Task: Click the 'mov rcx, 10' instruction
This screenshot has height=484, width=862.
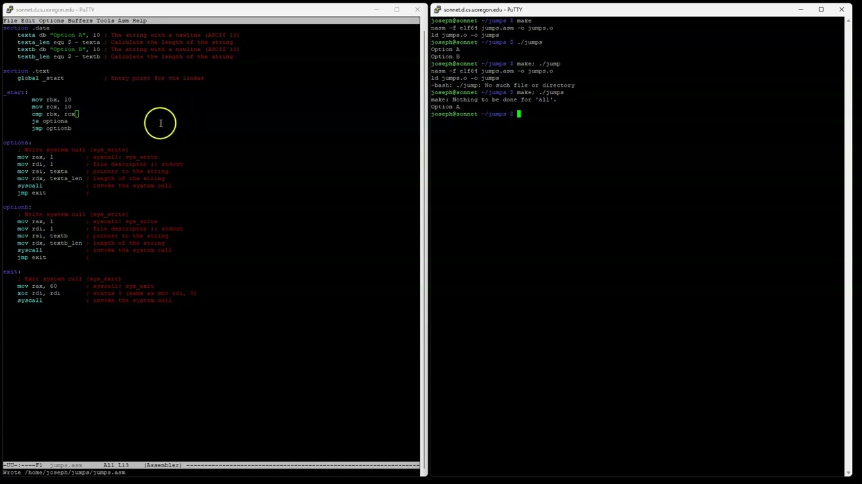Action: click(52, 107)
